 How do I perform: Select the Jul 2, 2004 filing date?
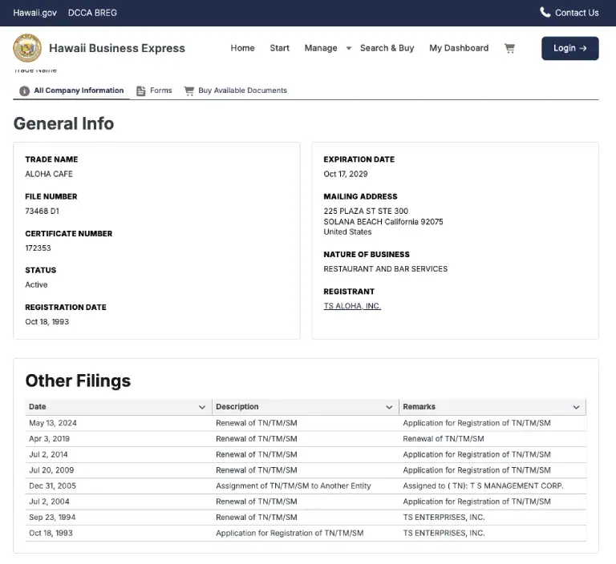point(49,502)
